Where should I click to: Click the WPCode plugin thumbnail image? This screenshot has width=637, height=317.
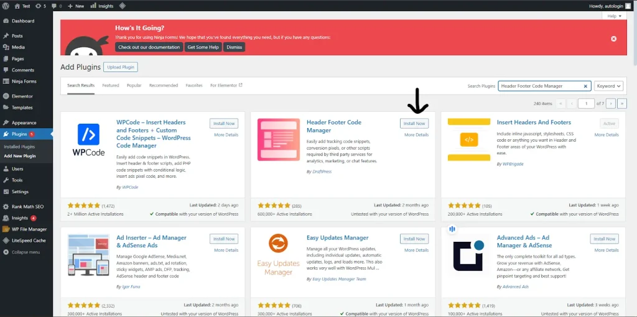pyautogui.click(x=88, y=140)
